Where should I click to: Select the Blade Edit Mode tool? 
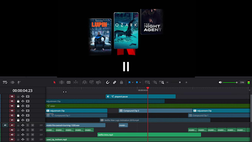[69, 82]
